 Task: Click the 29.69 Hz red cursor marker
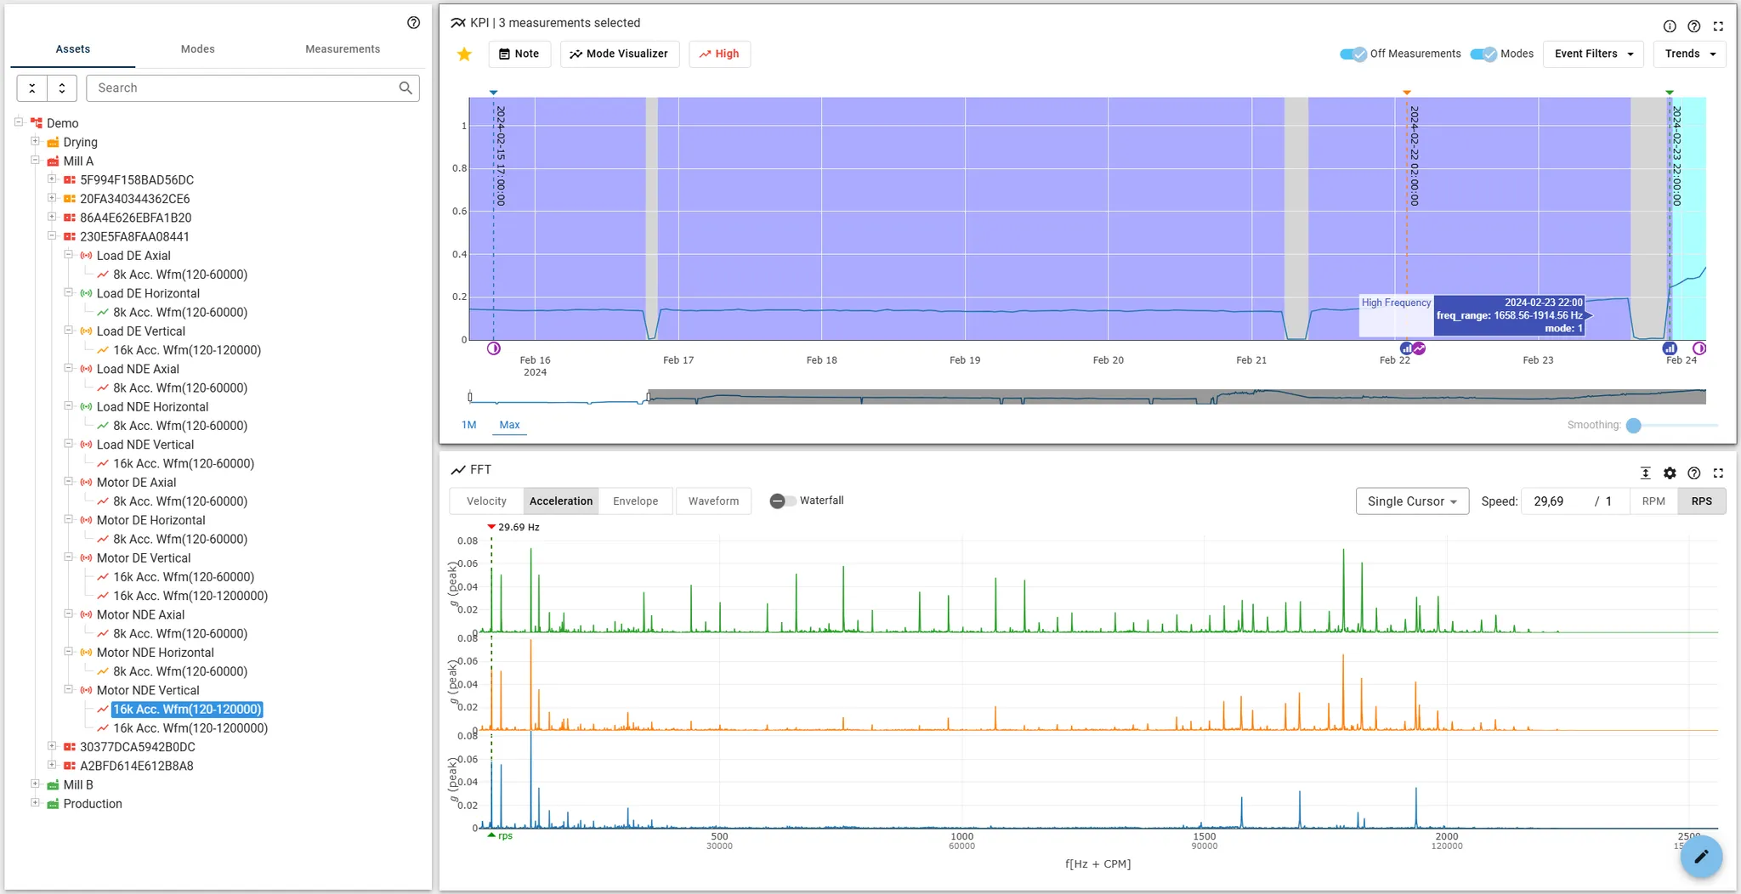[491, 527]
